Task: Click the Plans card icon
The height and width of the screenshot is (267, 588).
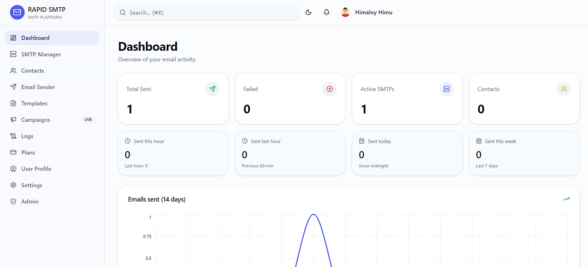Action: coord(13,152)
